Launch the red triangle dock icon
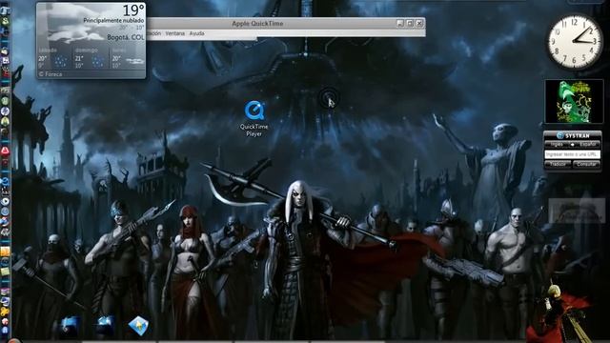 pyautogui.click(x=5, y=151)
